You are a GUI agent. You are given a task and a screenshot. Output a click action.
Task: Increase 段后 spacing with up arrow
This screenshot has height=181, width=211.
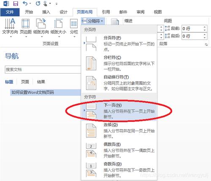[205, 34]
